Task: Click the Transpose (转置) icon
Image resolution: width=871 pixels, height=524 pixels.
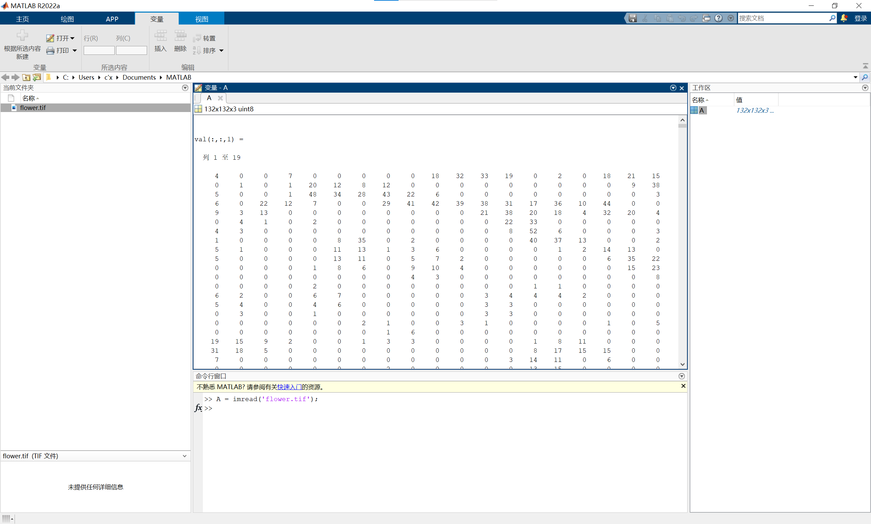Action: 197,38
